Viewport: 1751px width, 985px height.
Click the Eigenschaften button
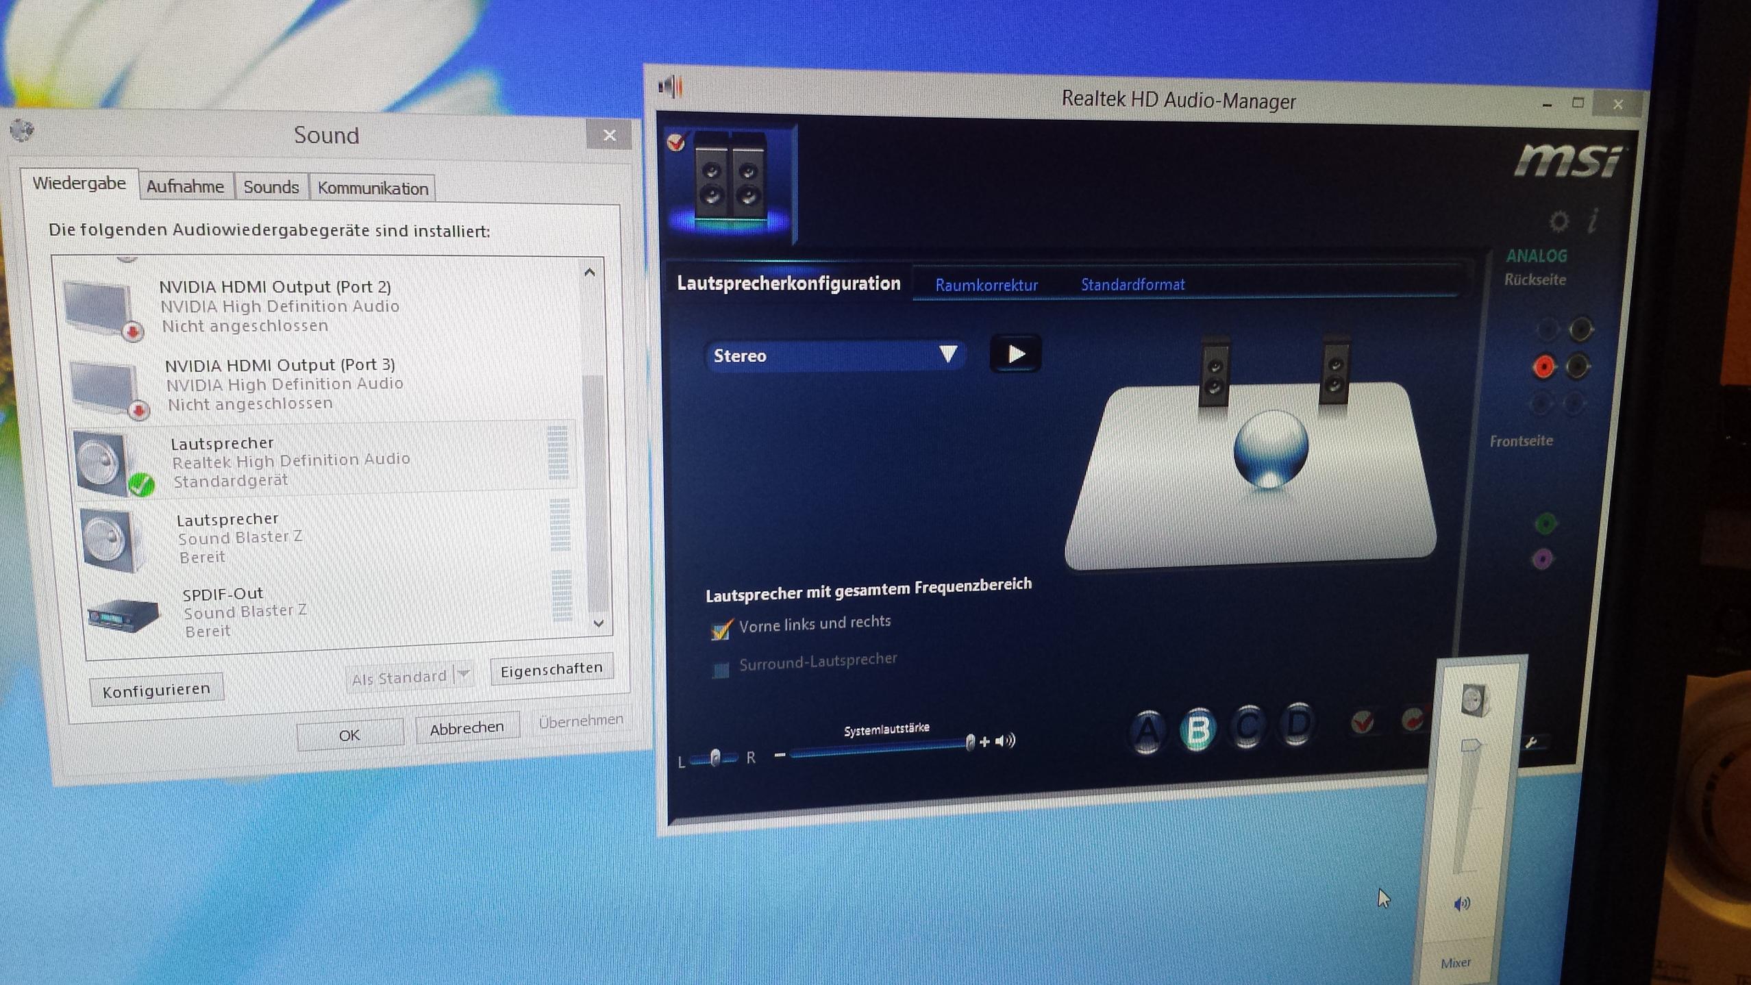coord(551,669)
